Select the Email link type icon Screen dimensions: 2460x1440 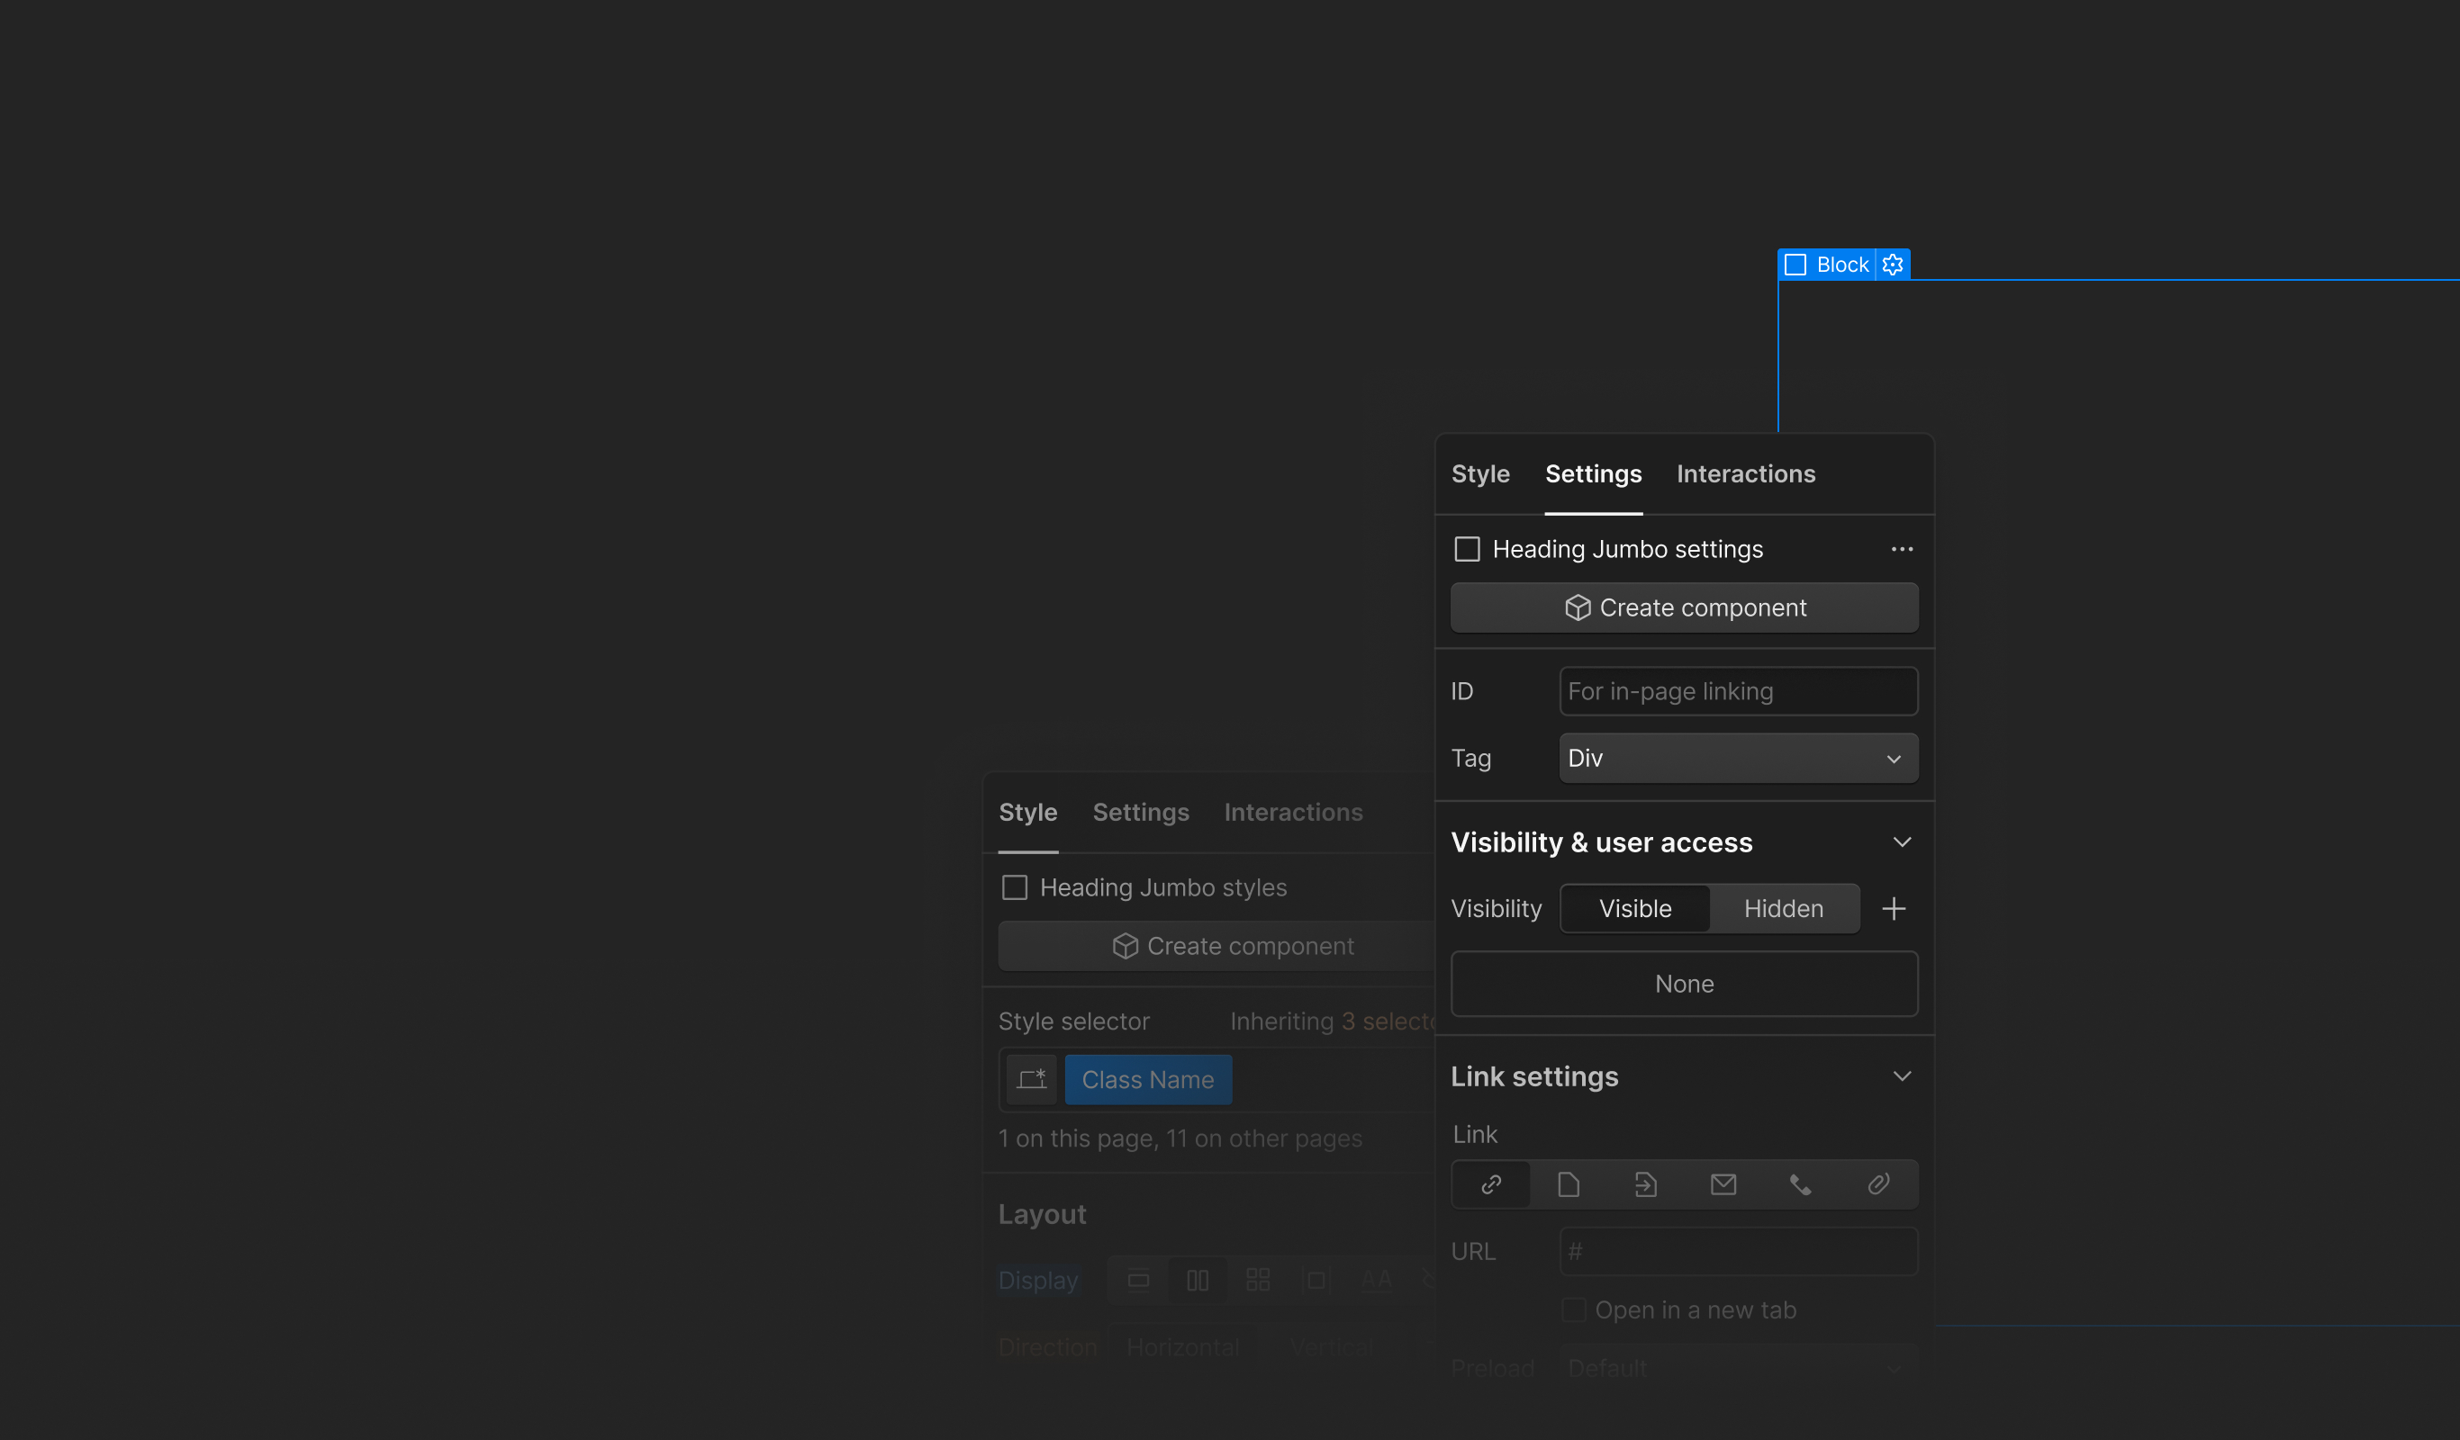(x=1723, y=1184)
